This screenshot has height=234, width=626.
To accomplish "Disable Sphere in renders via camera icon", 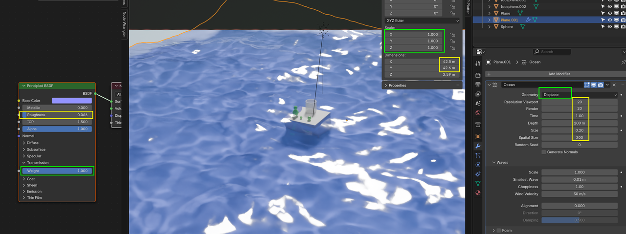I will (x=623, y=26).
